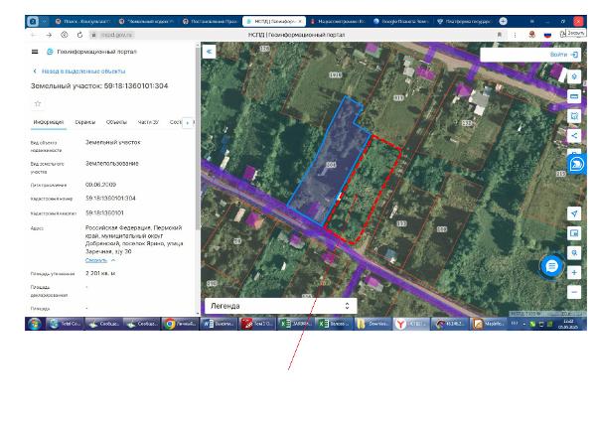Reload the page with refresh icon
The image size is (596, 421).
(79, 35)
